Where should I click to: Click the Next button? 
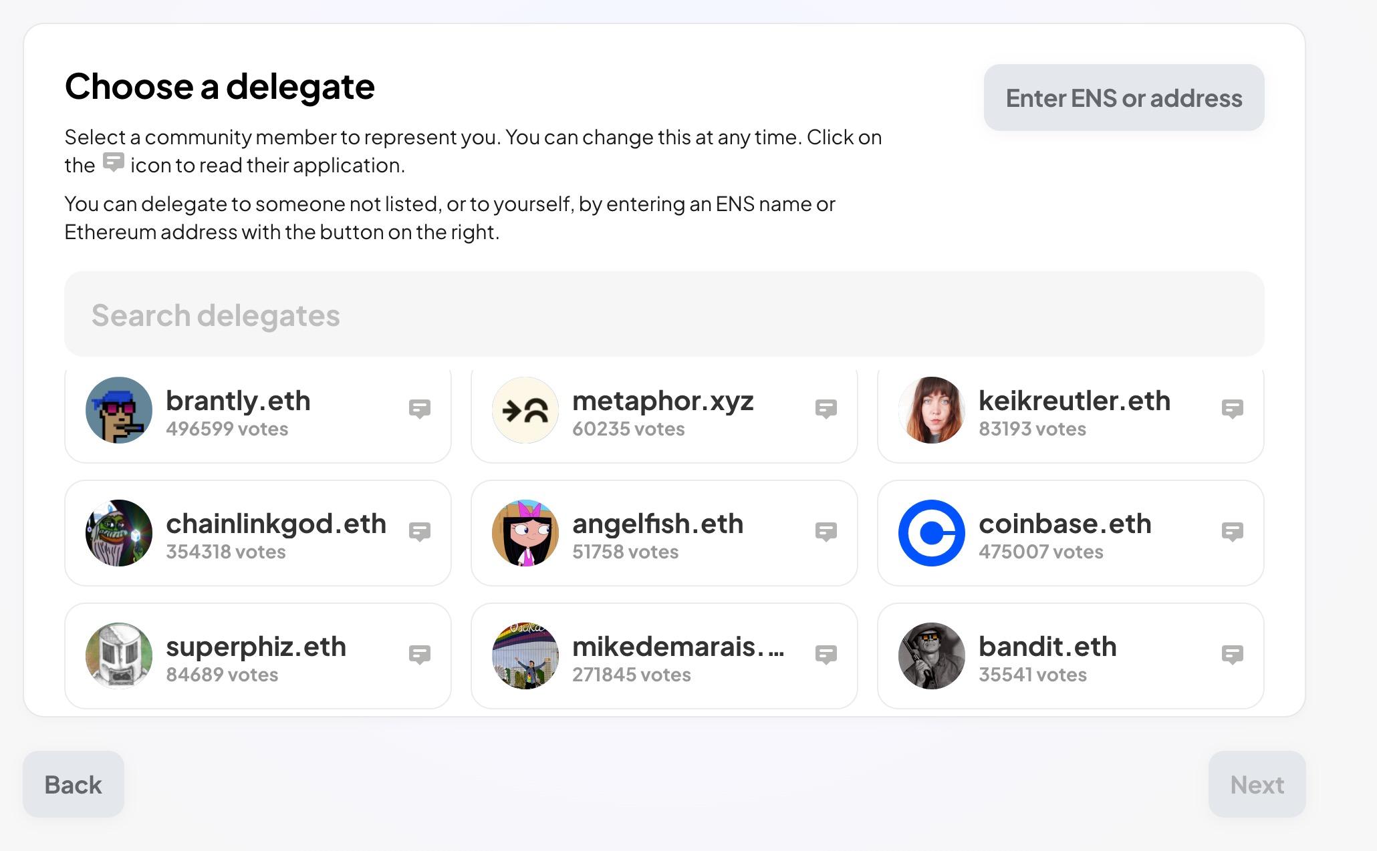tap(1257, 784)
